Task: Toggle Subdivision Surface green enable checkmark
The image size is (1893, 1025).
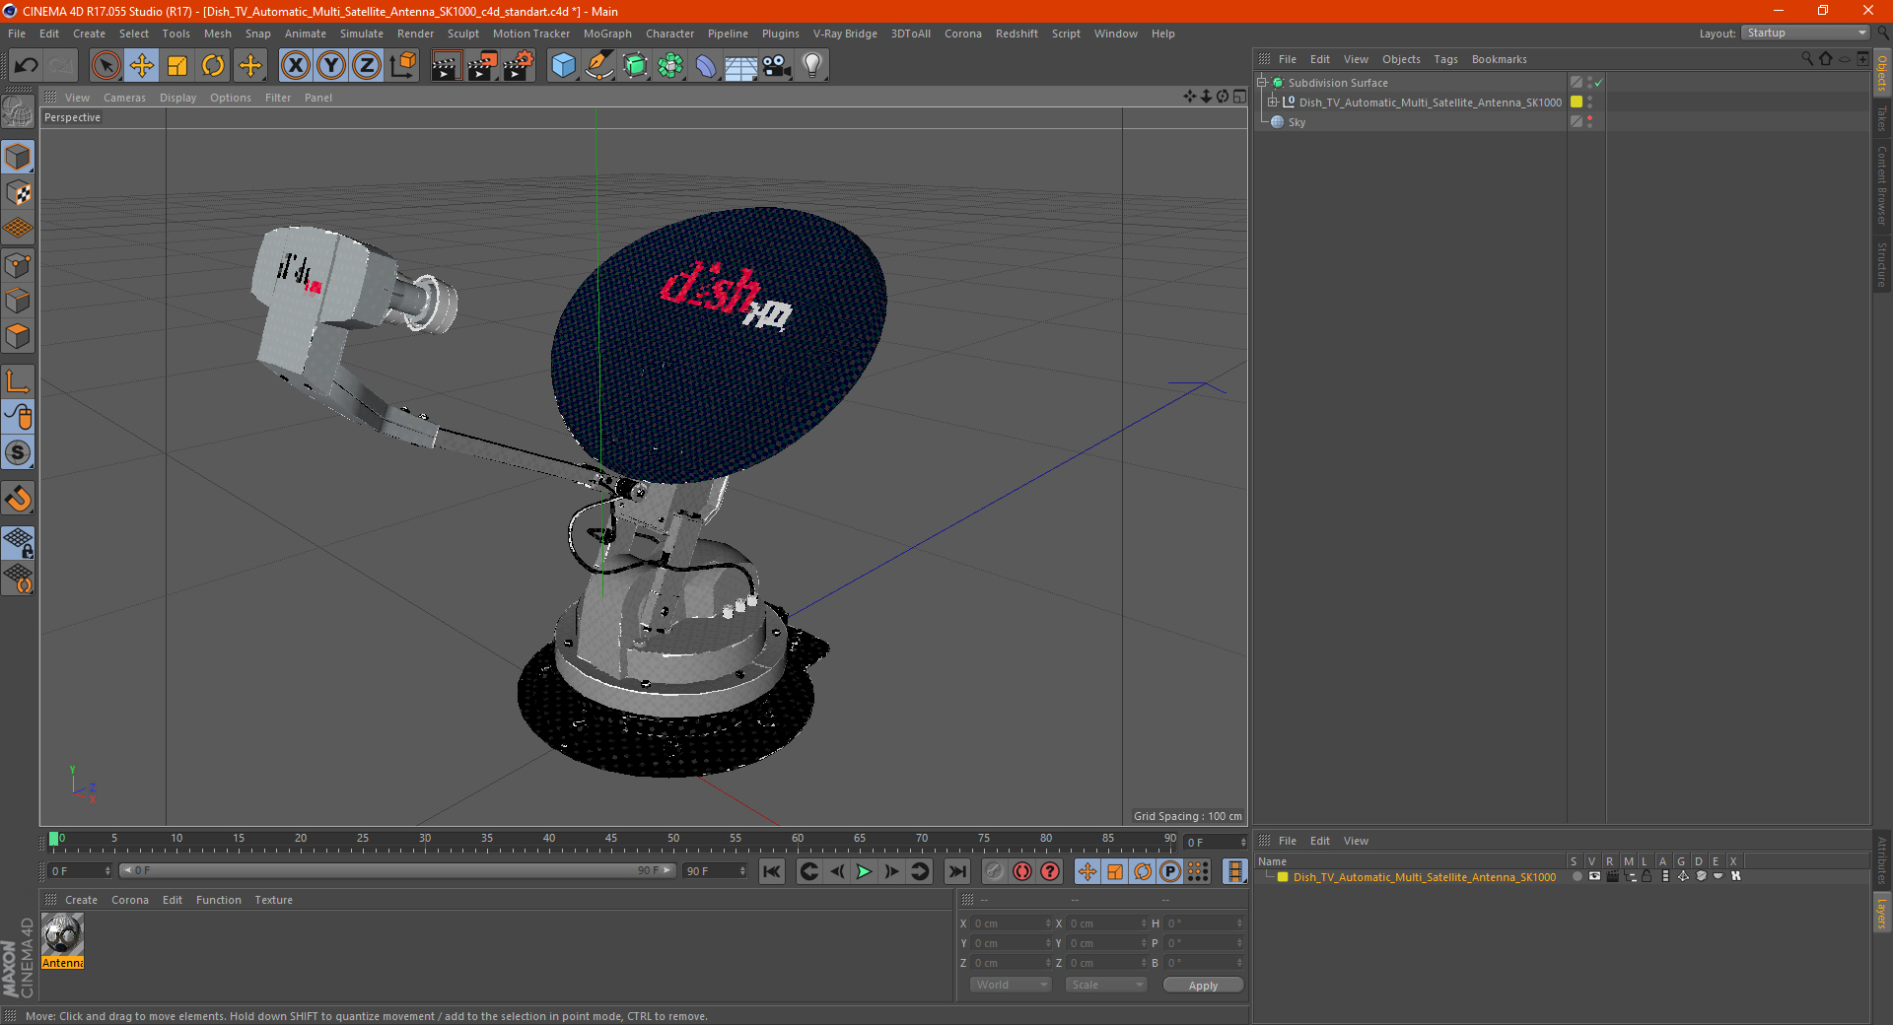Action: 1598,83
